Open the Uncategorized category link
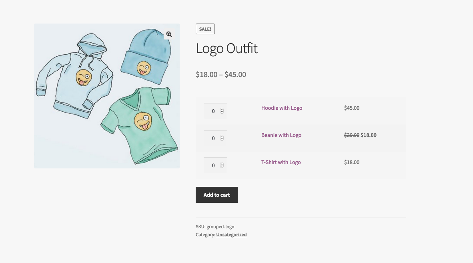This screenshot has height=263, width=473. pyautogui.click(x=231, y=235)
